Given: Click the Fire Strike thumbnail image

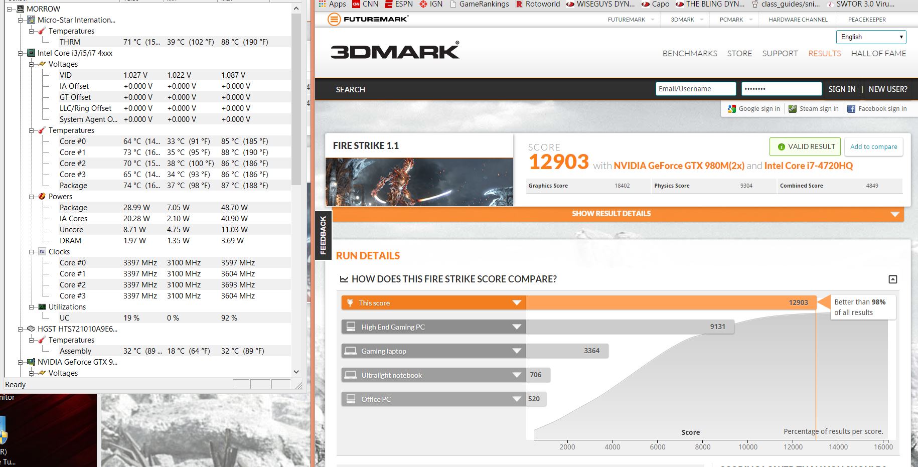Looking at the screenshot, I should click(419, 182).
